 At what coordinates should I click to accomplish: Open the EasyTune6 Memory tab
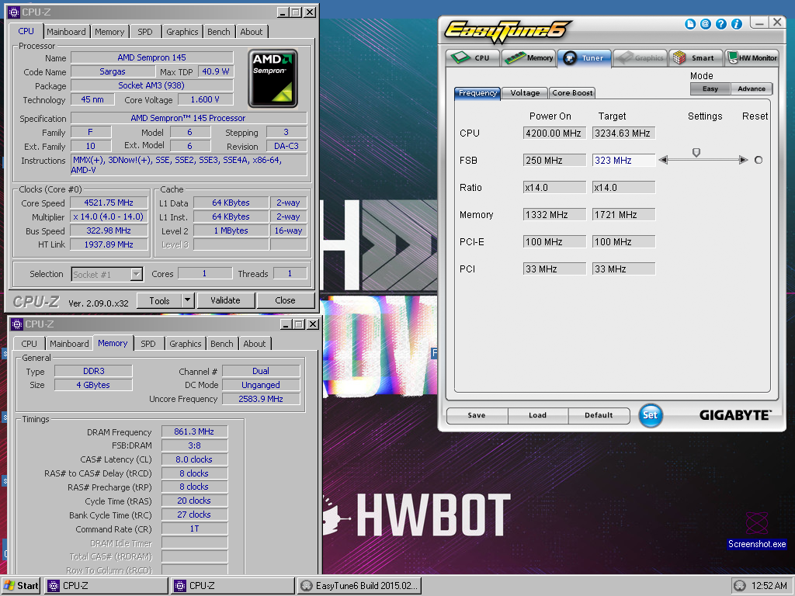tap(529, 57)
